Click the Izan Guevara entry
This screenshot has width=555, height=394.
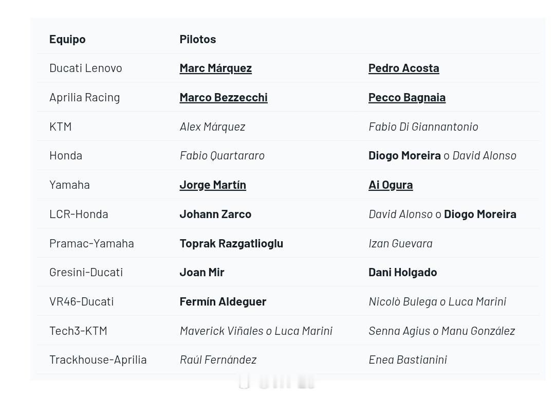pos(400,243)
